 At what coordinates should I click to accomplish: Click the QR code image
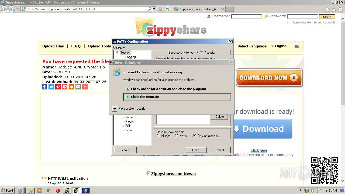coord(325,170)
